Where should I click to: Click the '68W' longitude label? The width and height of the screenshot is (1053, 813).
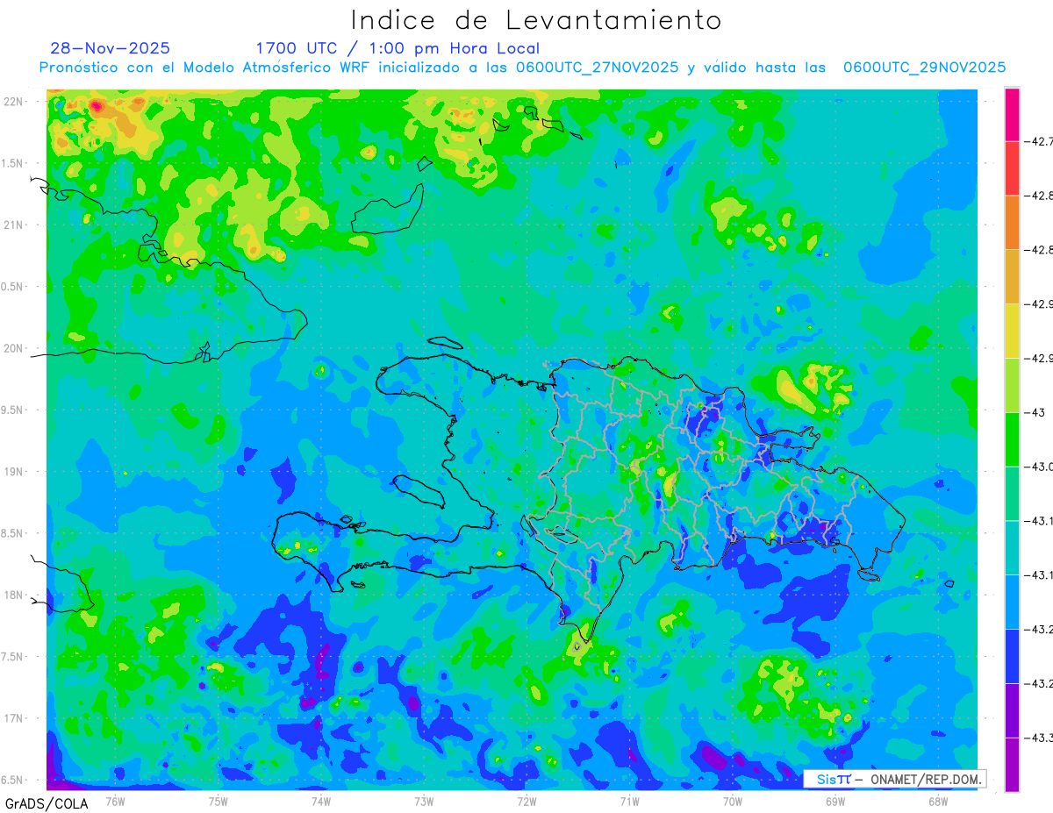click(937, 801)
